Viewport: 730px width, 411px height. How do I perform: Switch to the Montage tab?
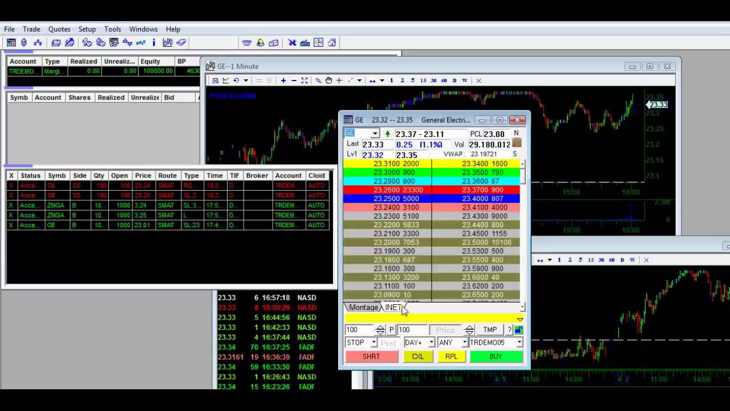point(363,308)
